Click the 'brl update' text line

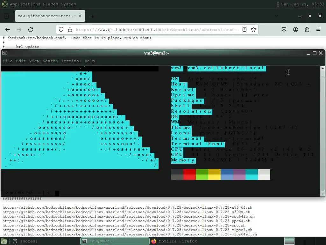point(28,47)
